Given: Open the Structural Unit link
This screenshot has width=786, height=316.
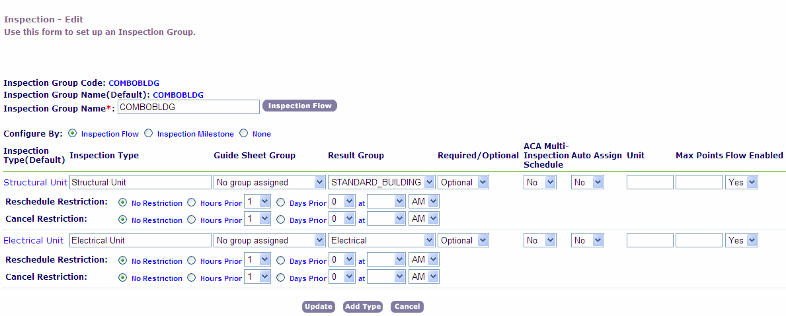Looking at the screenshot, I should click(x=35, y=183).
